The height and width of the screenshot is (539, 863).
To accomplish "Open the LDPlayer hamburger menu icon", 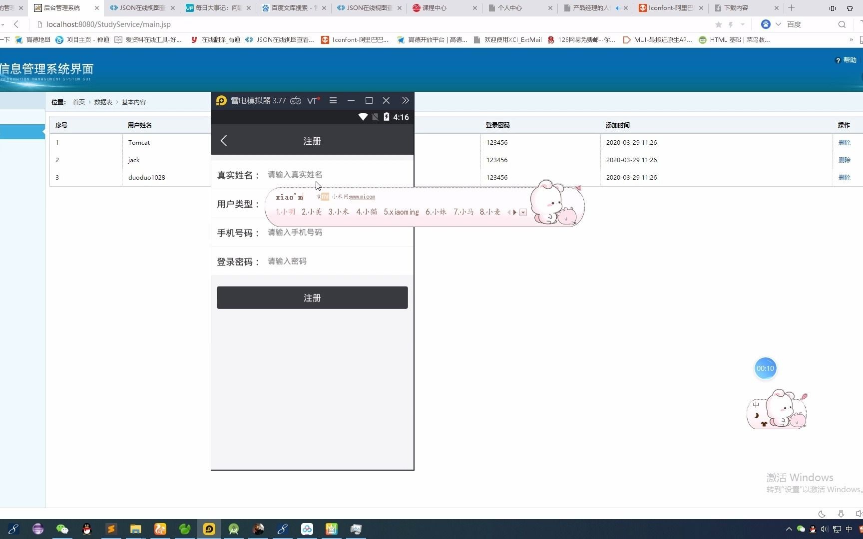I will [333, 100].
